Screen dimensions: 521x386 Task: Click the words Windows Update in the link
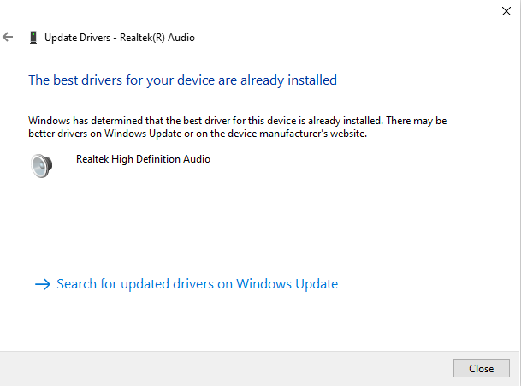click(x=287, y=284)
